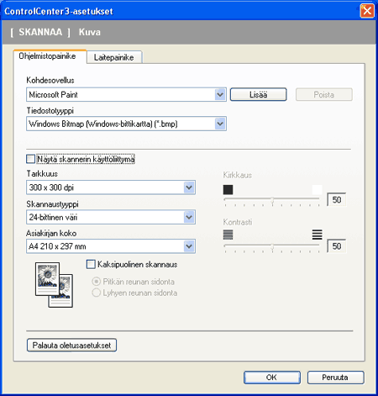This screenshot has width=378, height=396.
Task: Open the Asiakirjan koko A4 dropdown
Action: 111,246
